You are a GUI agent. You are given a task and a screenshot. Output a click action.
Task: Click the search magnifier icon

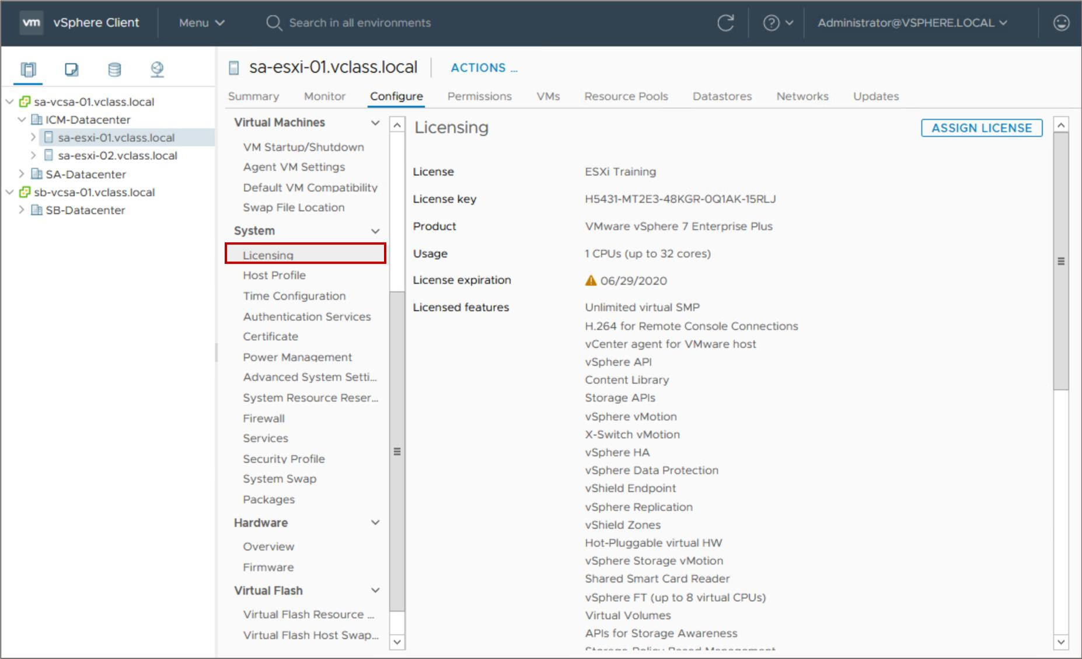point(274,23)
